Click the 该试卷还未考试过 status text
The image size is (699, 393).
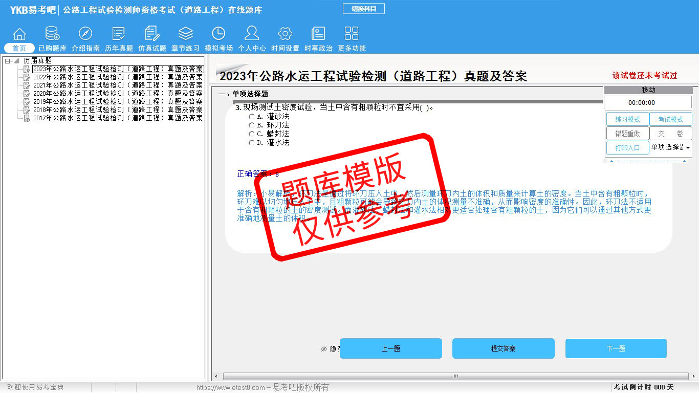pos(645,76)
